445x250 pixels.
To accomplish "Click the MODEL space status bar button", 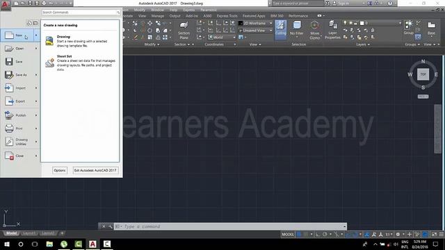I will click(x=288, y=235).
